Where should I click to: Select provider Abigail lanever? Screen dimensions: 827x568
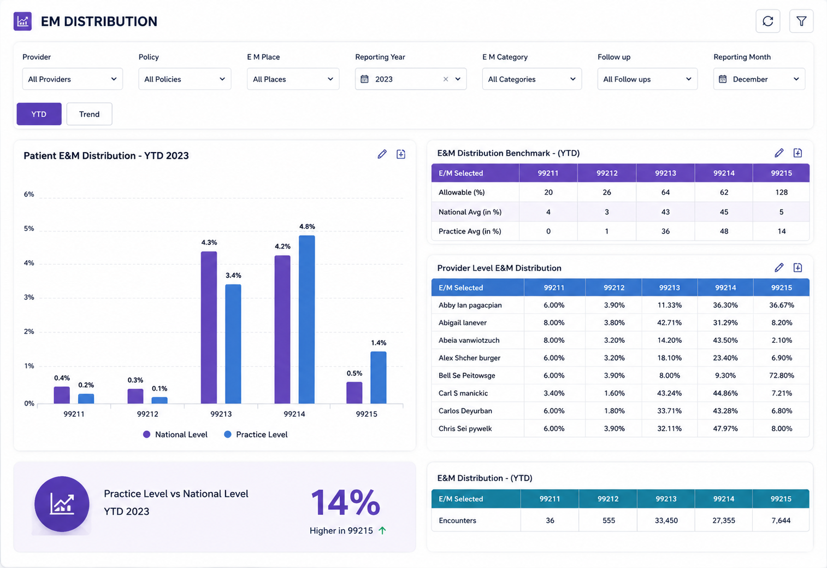[462, 323]
